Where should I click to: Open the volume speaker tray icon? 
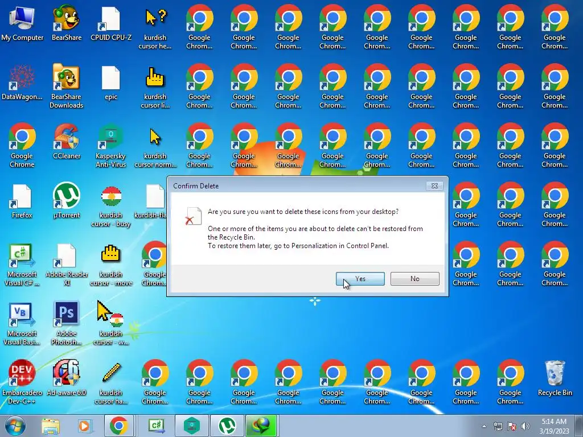(x=525, y=426)
